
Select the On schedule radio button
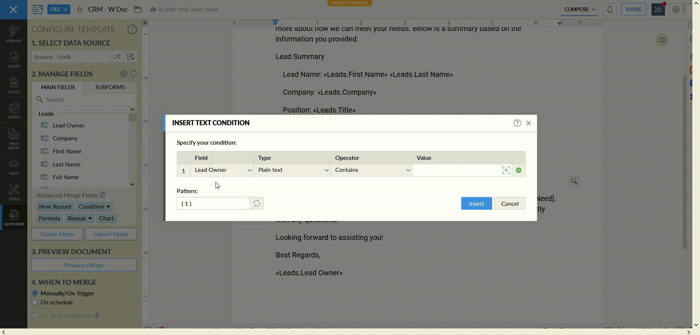(35, 302)
